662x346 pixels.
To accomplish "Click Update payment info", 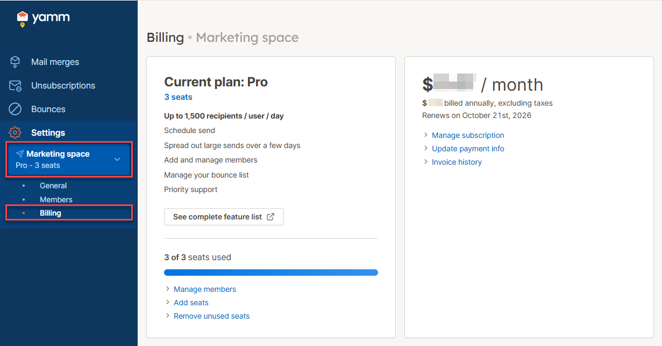I will click(468, 148).
